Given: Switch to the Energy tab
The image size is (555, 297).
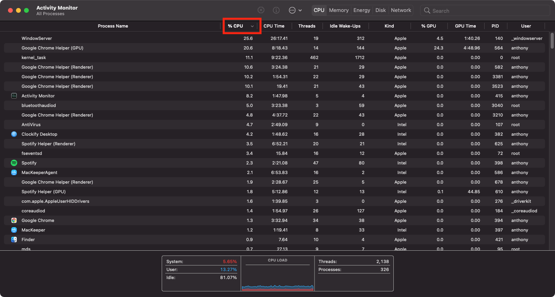Looking at the screenshot, I should (362, 10).
